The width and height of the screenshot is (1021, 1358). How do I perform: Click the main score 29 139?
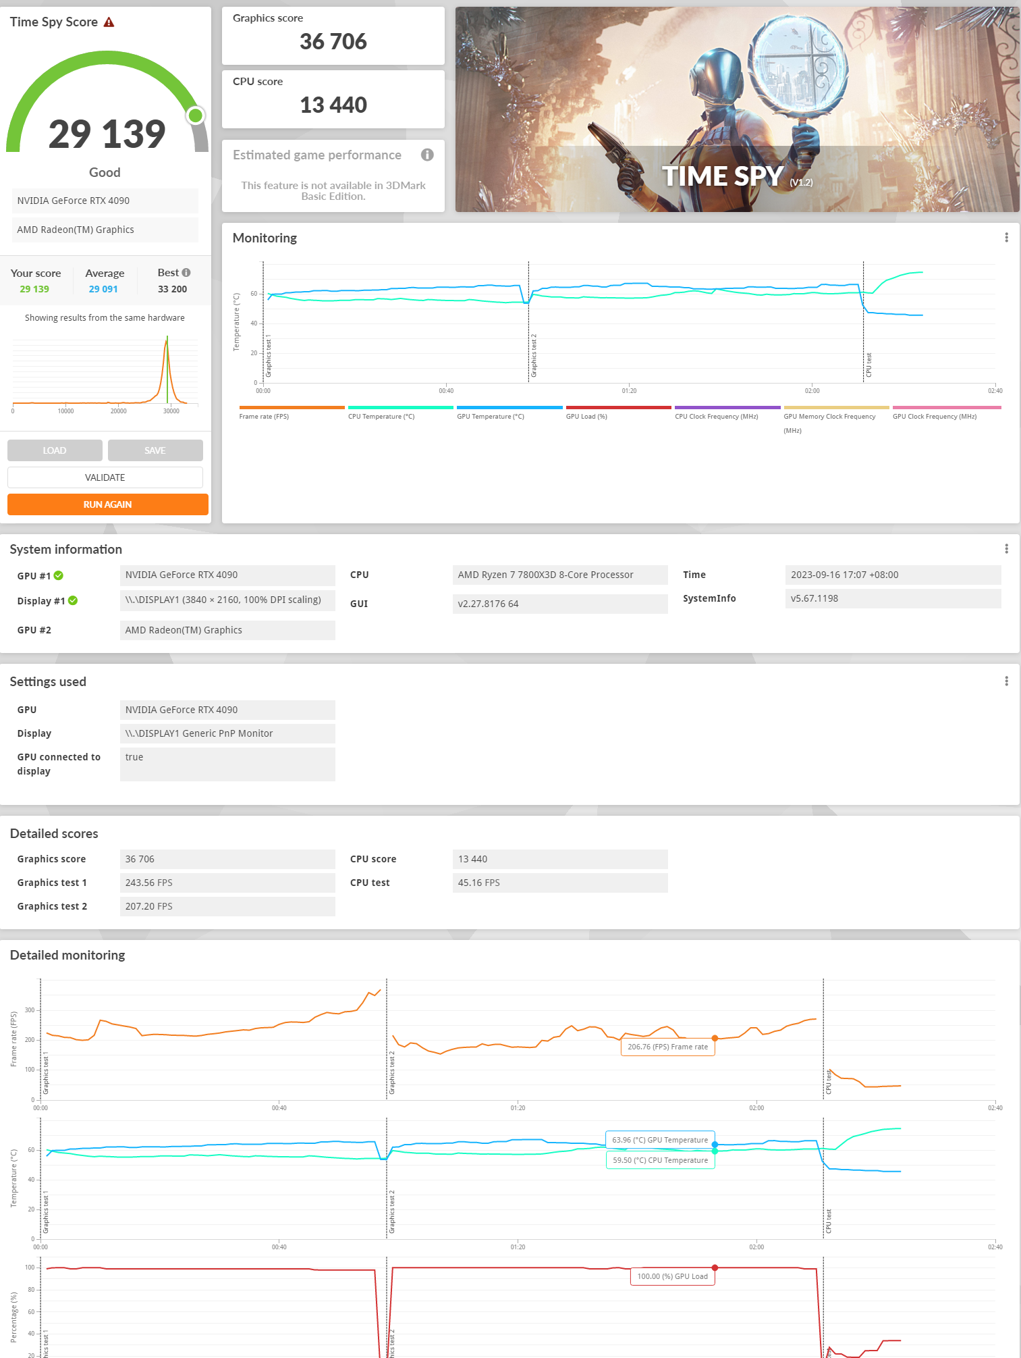click(107, 134)
